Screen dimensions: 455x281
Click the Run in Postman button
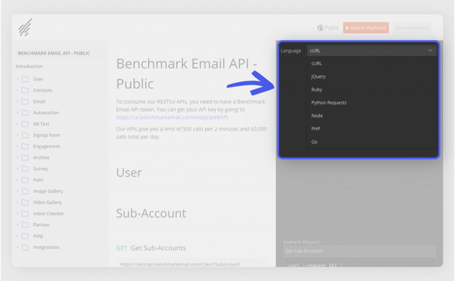click(x=366, y=28)
